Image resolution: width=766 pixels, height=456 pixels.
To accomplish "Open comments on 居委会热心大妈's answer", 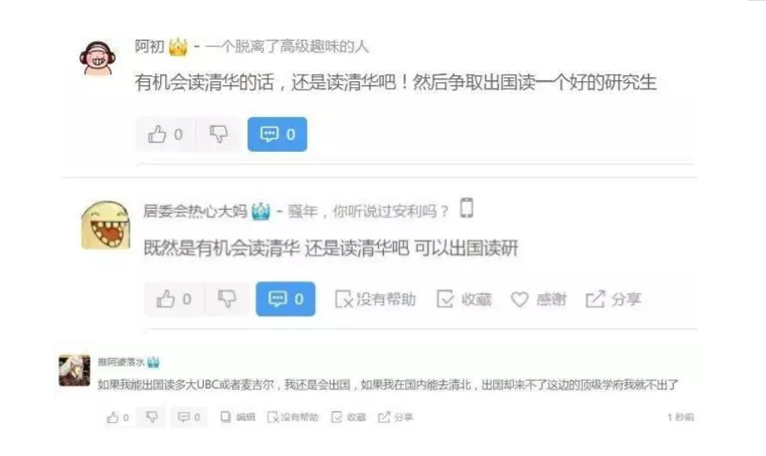I will 285,298.
